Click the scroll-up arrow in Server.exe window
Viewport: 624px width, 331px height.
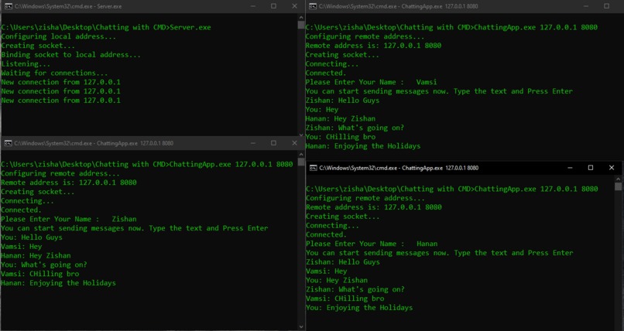[301, 18]
